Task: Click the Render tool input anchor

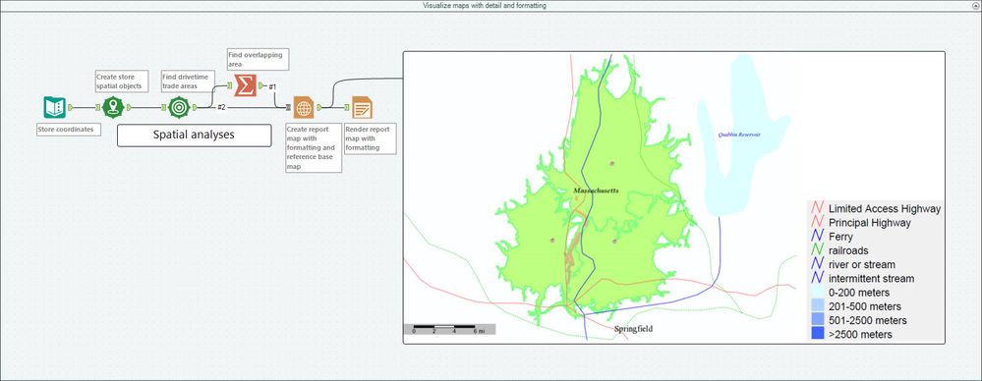Action: point(348,108)
